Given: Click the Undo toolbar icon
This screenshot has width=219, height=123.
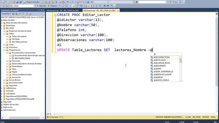Looking at the screenshot, I should tap(67, 2).
